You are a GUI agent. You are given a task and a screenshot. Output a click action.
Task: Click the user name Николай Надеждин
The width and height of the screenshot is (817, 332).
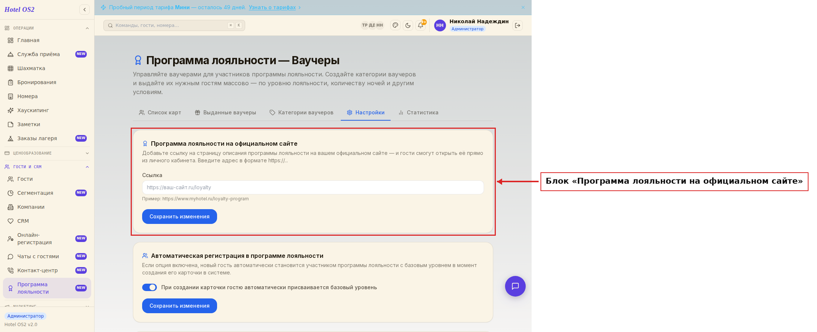[x=479, y=21]
